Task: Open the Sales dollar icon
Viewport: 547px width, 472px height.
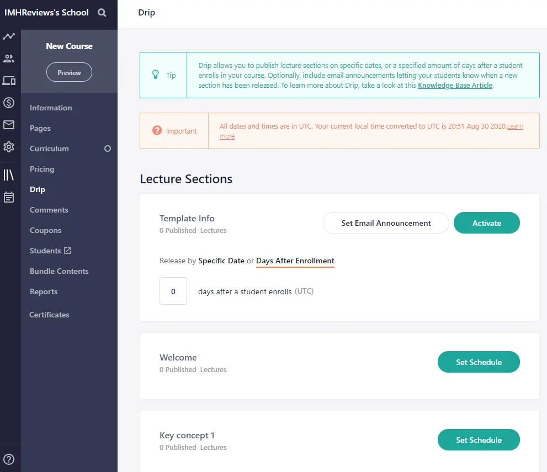Action: (x=9, y=103)
